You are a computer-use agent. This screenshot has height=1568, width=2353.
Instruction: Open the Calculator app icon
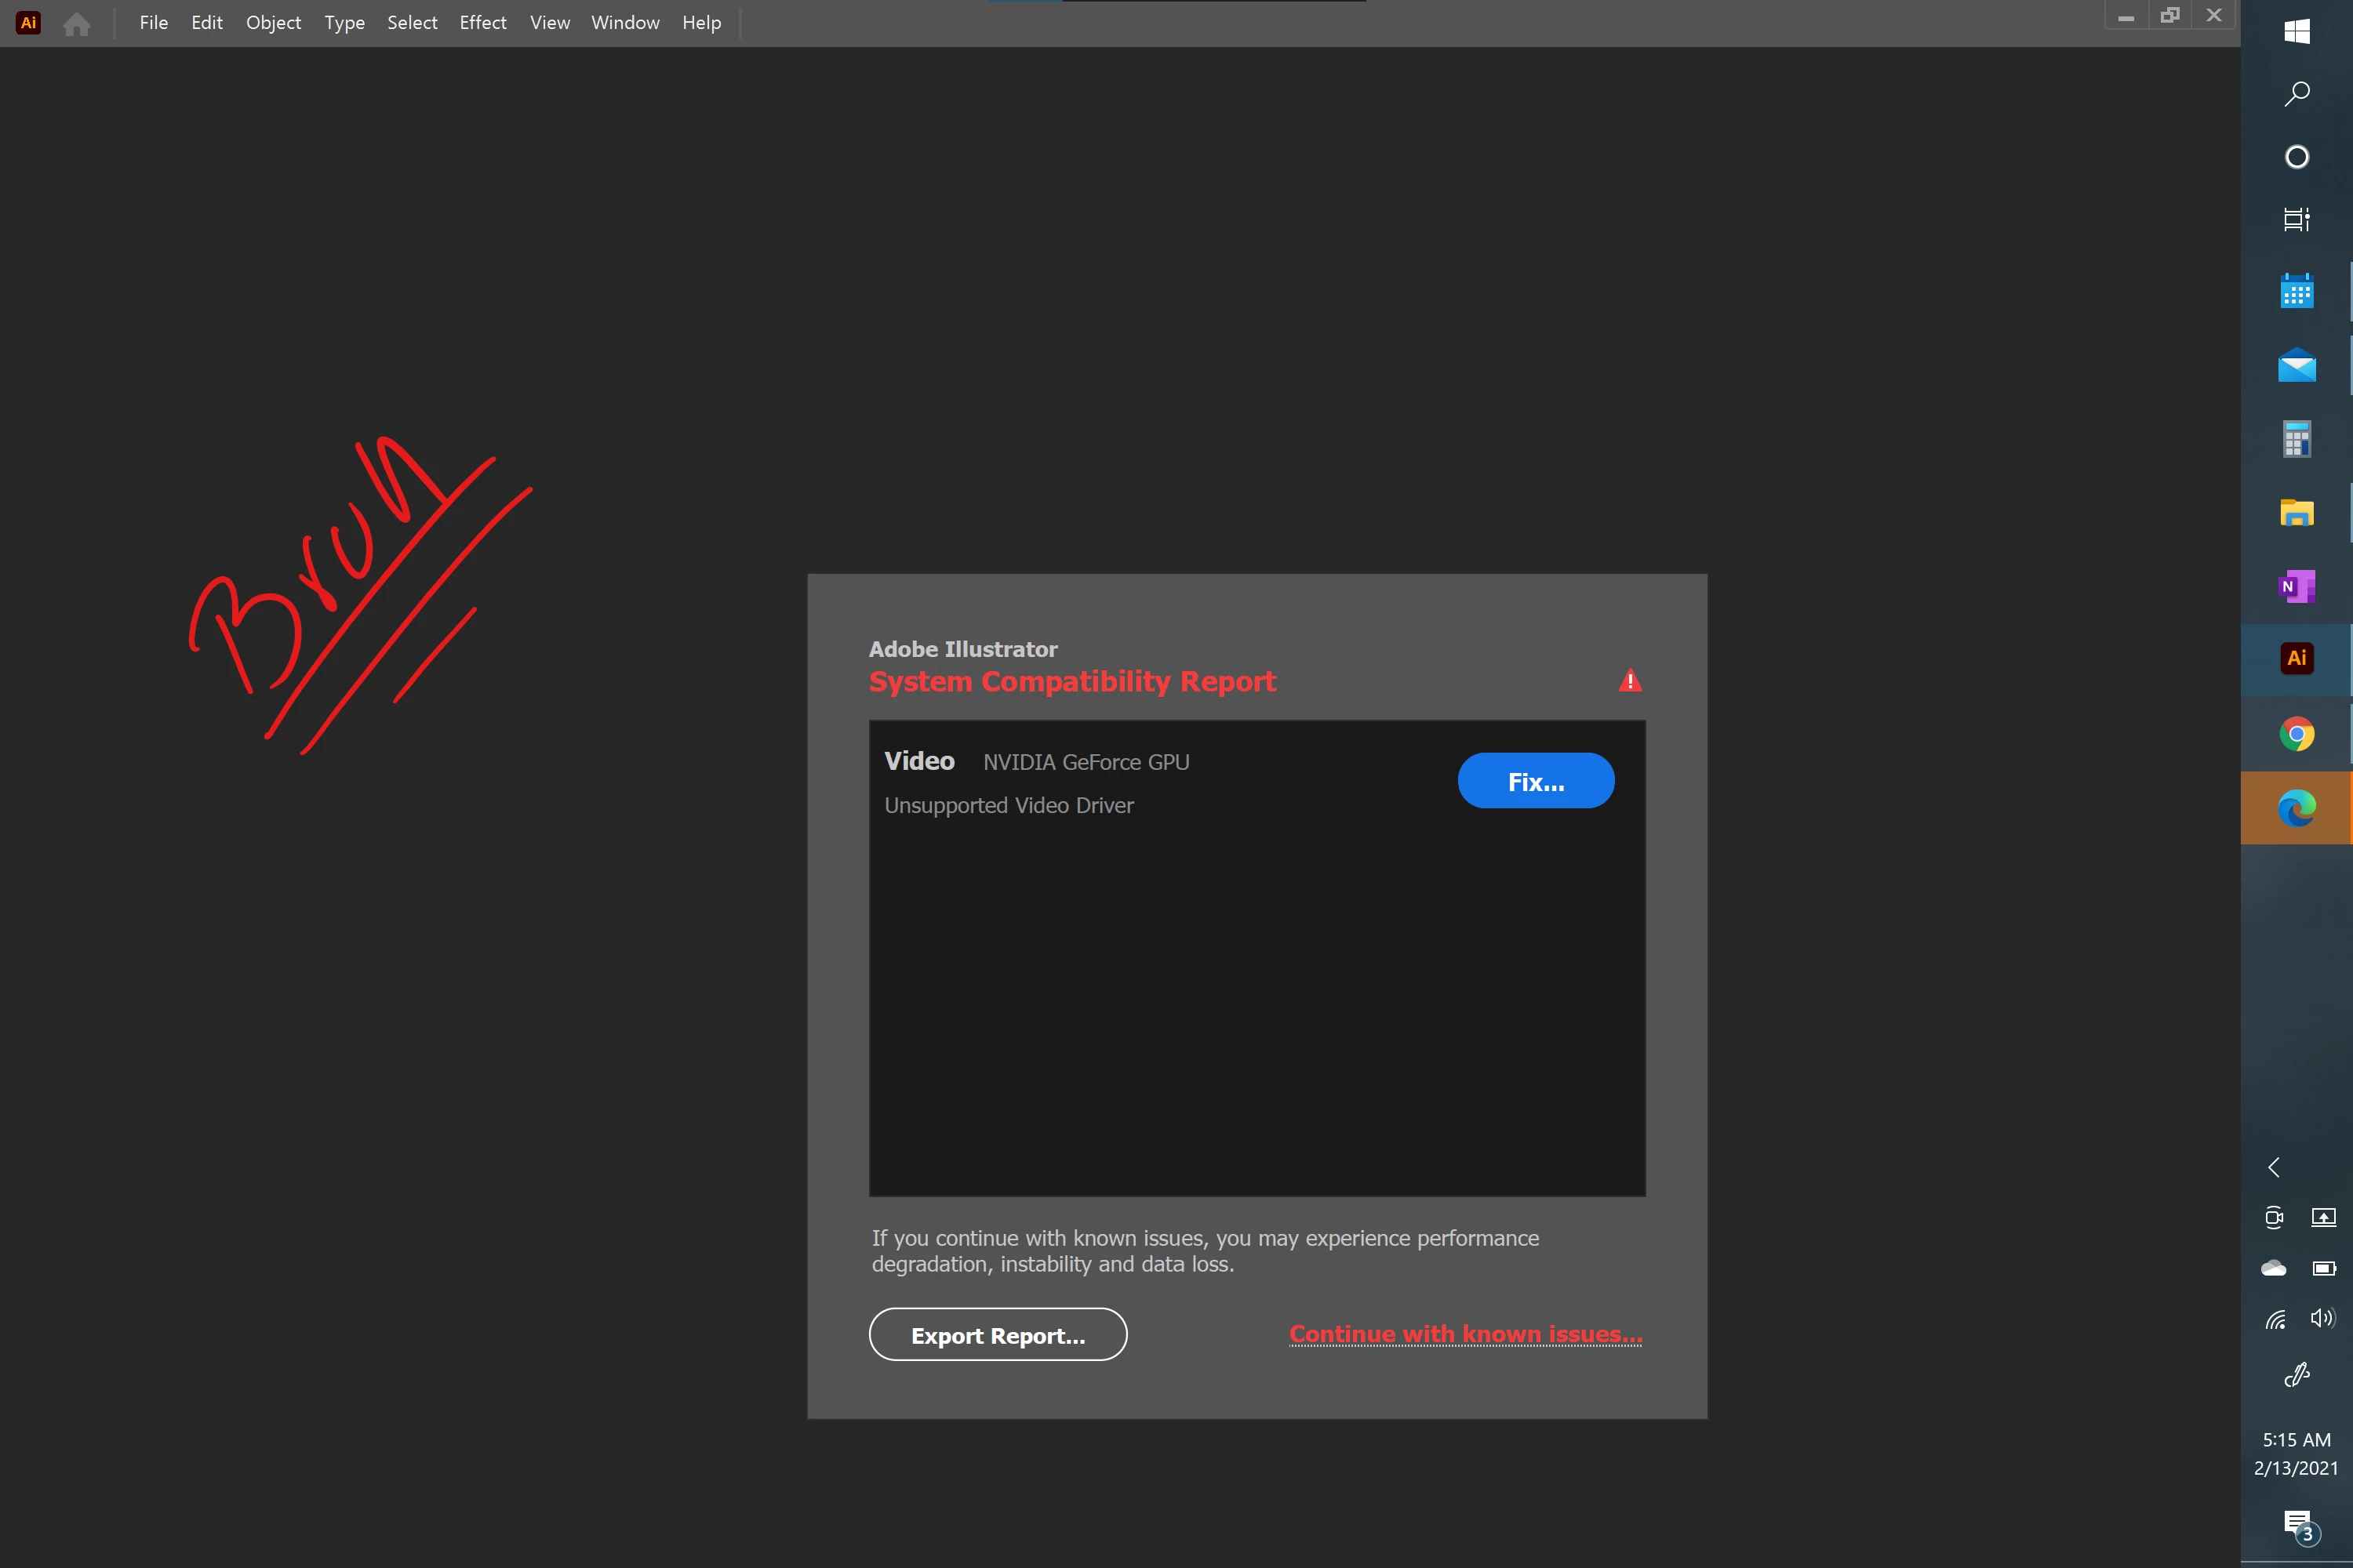[x=2297, y=439]
